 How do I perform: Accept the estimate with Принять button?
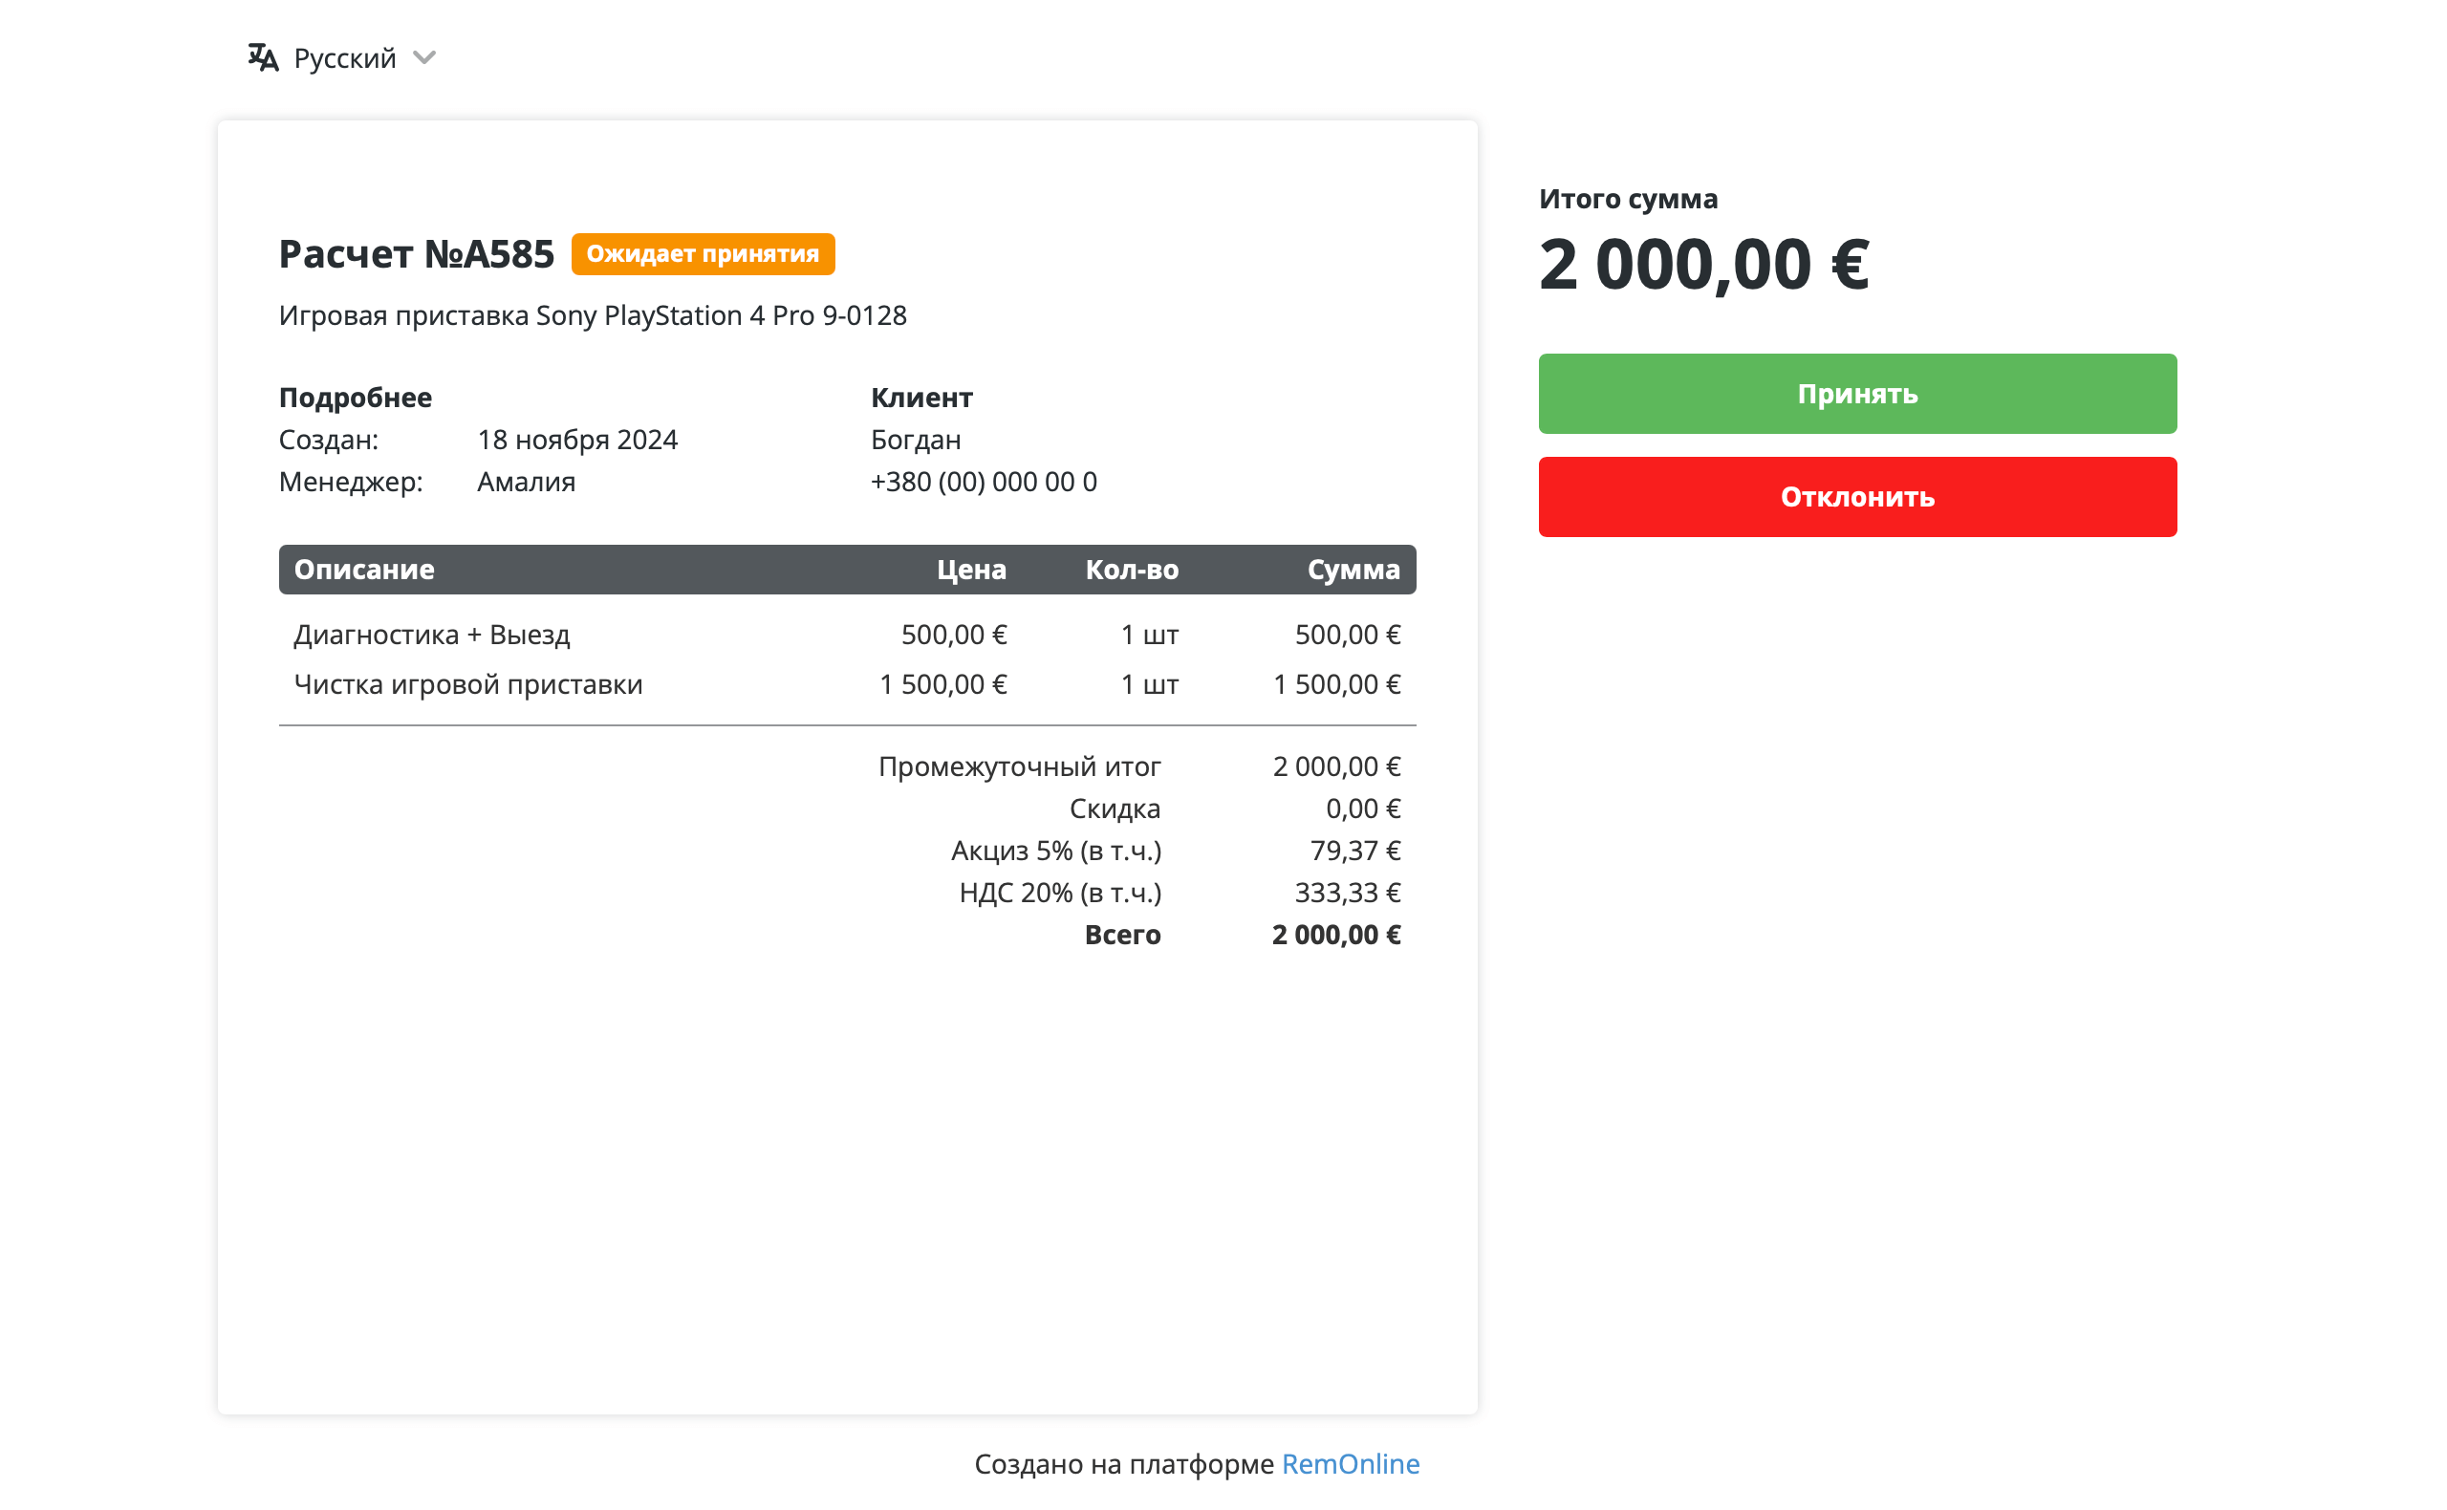pyautogui.click(x=1856, y=394)
